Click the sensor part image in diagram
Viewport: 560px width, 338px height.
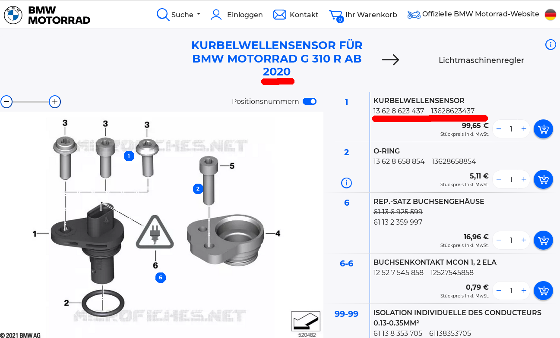pyautogui.click(x=88, y=244)
